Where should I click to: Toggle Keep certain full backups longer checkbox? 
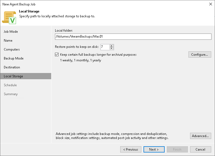(x=57, y=55)
